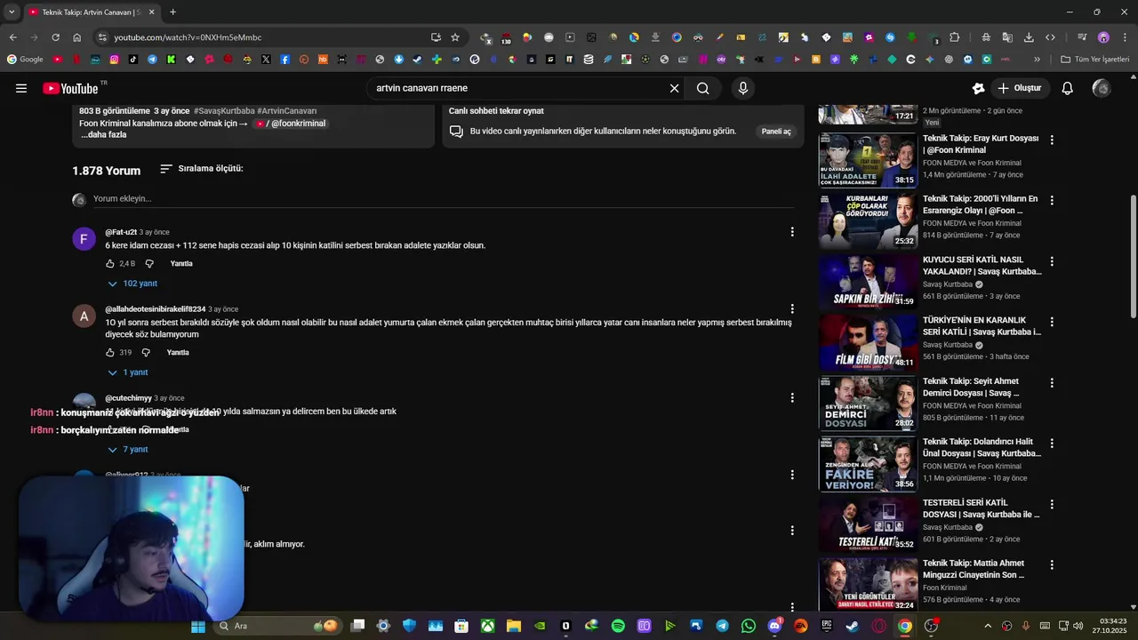Viewport: 1138px width, 640px height.
Task: Like the @Fat-u2t comment
Action: click(x=110, y=264)
